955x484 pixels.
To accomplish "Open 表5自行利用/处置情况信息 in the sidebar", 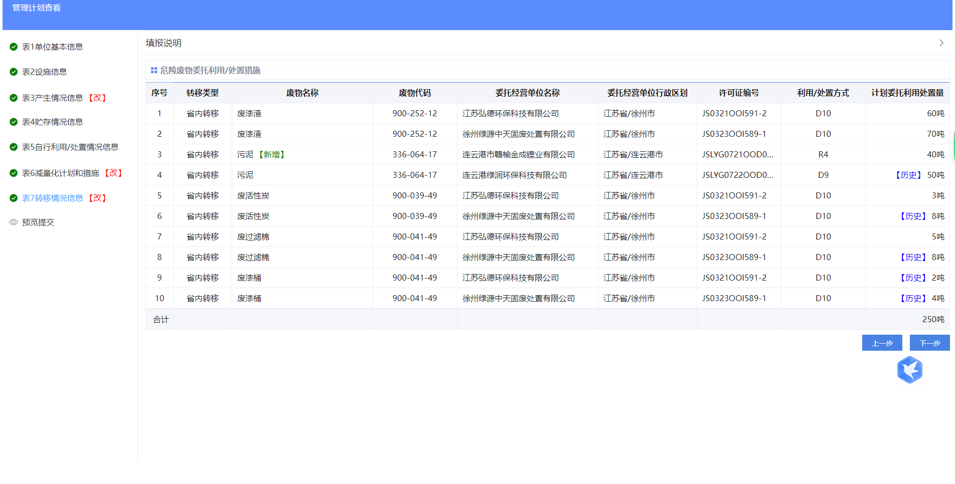I will pyautogui.click(x=70, y=147).
